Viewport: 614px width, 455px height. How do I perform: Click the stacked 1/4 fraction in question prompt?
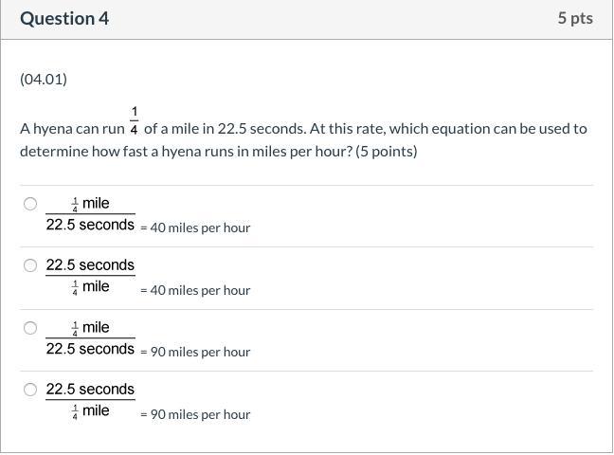[x=135, y=120]
